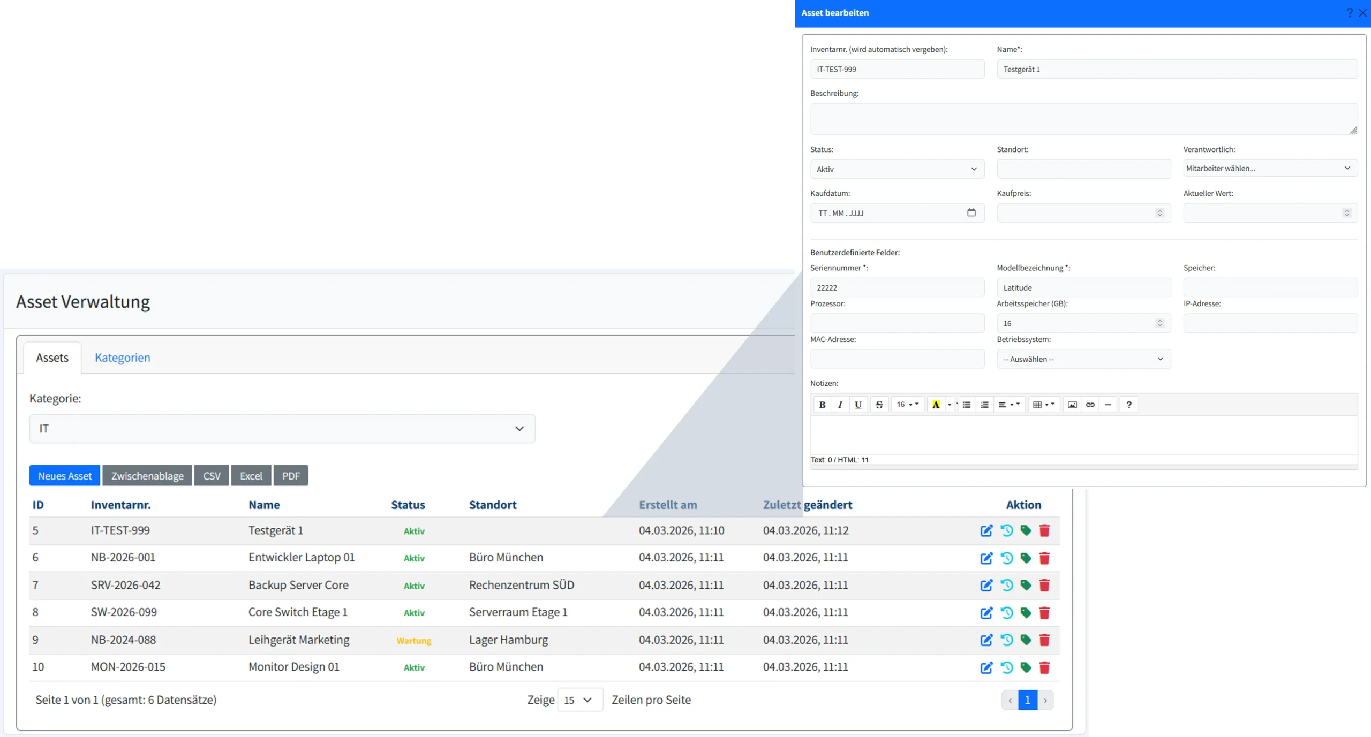Toggle italic formatting in Notizen
1371x737 pixels.
840,405
